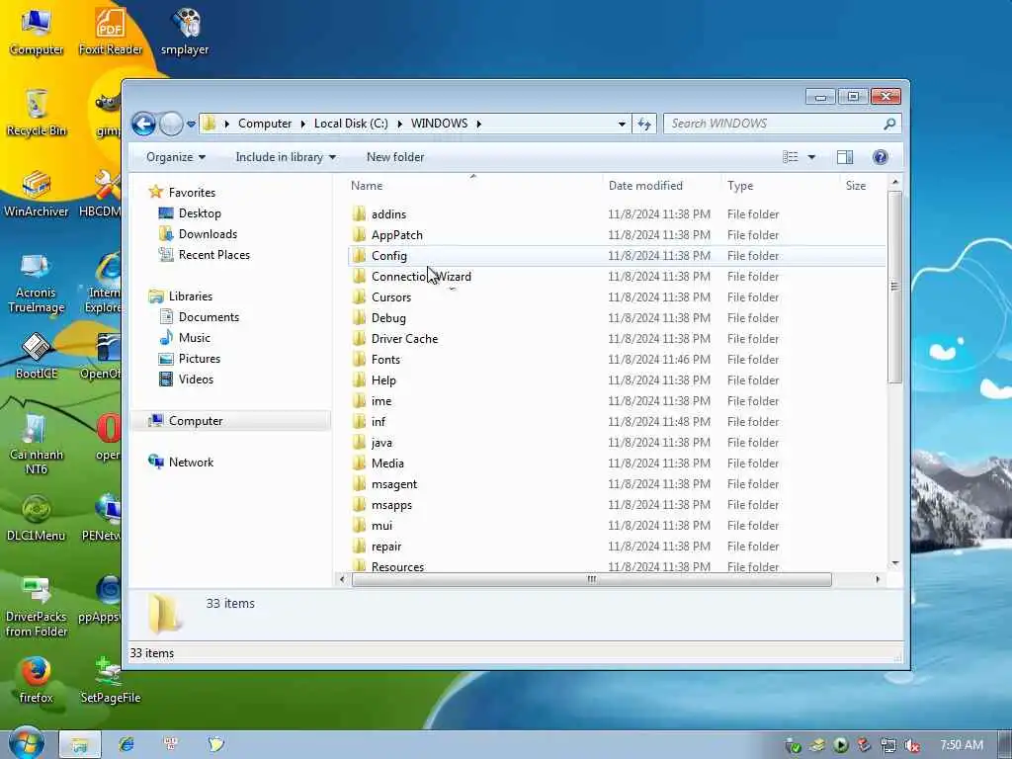The image size is (1012, 759).
Task: Select the AppPatch folder
Action: 397,235
